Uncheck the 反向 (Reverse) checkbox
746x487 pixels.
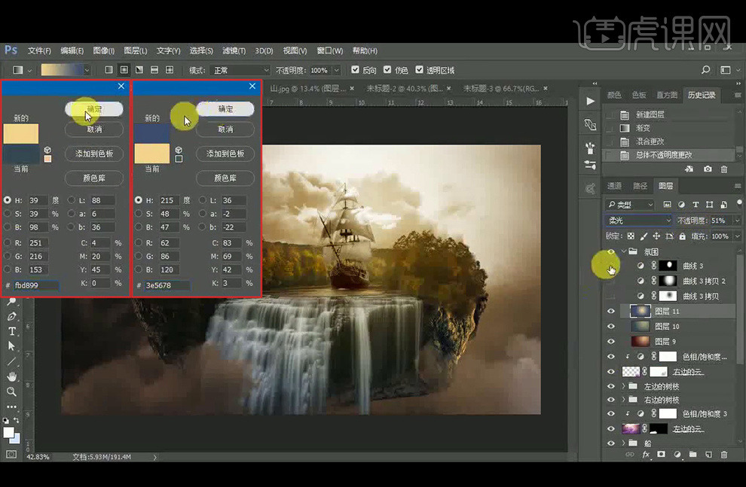click(x=356, y=70)
